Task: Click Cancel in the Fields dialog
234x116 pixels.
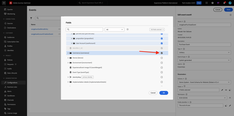Action: (153, 93)
